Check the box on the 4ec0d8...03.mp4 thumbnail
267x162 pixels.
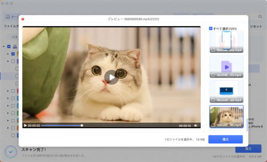(213, 75)
